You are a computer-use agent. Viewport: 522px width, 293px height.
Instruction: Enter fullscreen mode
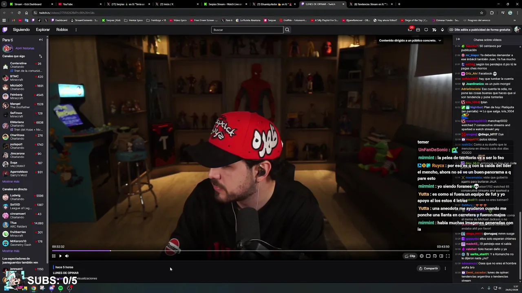[x=448, y=256]
